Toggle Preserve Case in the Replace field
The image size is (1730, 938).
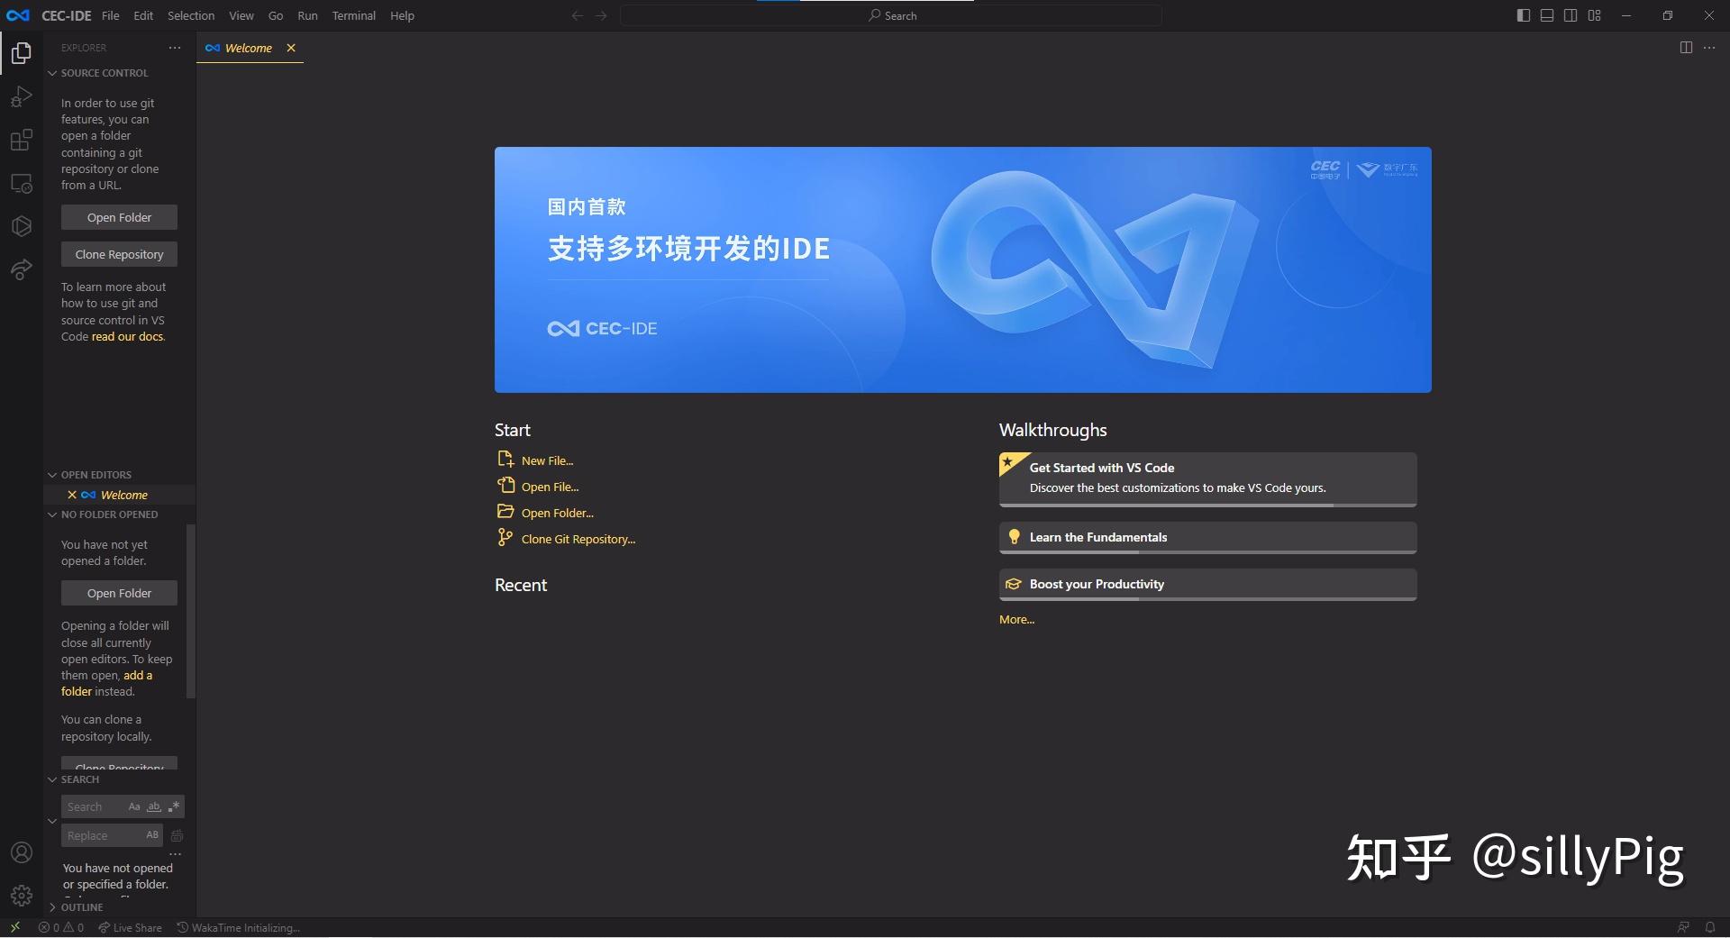pos(151,835)
